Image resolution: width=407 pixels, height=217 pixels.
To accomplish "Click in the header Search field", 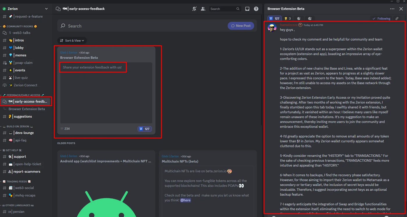I will point(225,9).
